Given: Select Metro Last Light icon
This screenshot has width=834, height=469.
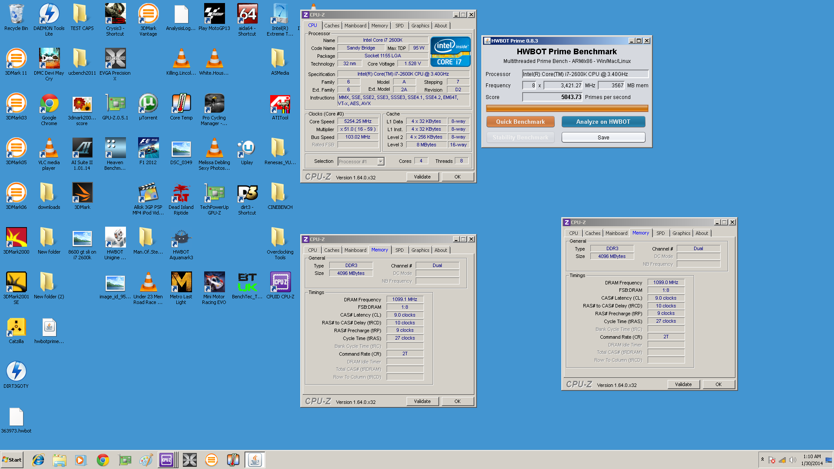Looking at the screenshot, I should click(x=181, y=288).
